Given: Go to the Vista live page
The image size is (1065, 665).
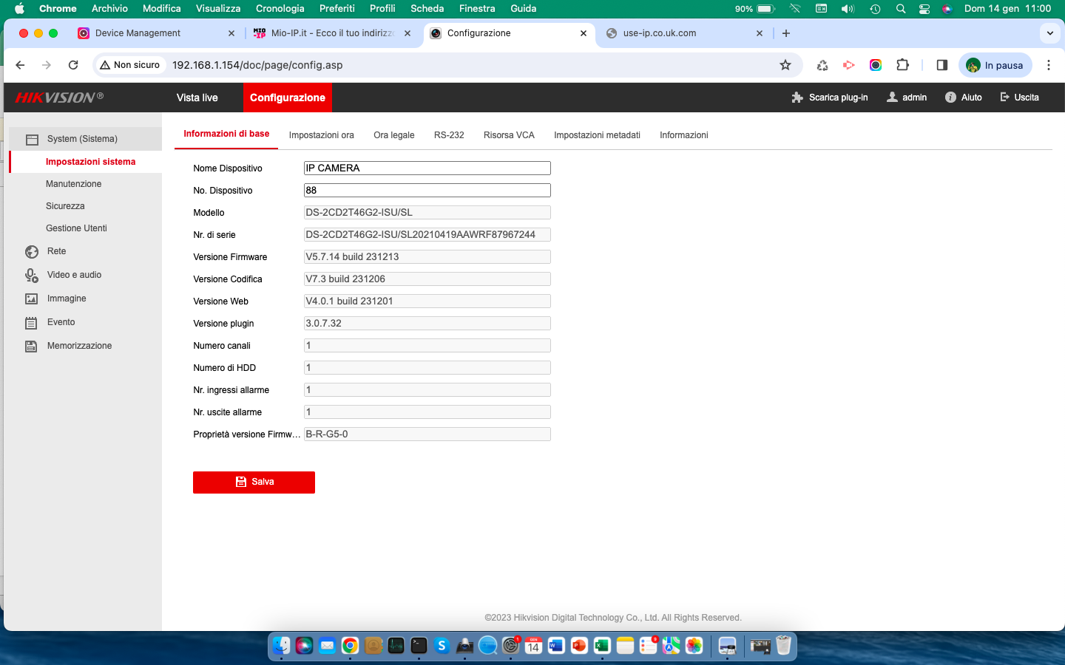Looking at the screenshot, I should coord(197,98).
